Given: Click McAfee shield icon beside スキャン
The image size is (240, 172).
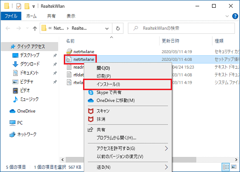Looking at the screenshot, I should point(91,111).
